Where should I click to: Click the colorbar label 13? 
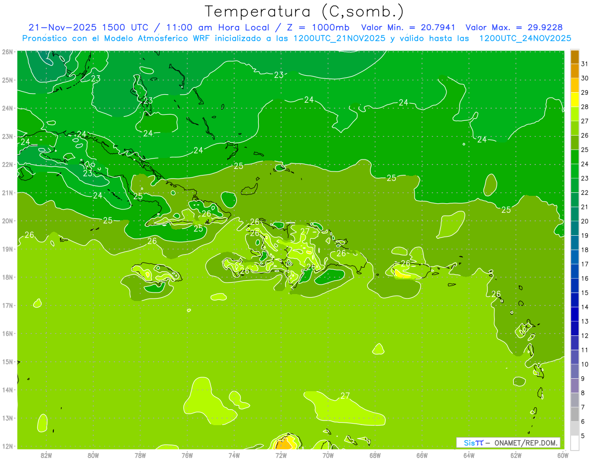[x=585, y=321]
